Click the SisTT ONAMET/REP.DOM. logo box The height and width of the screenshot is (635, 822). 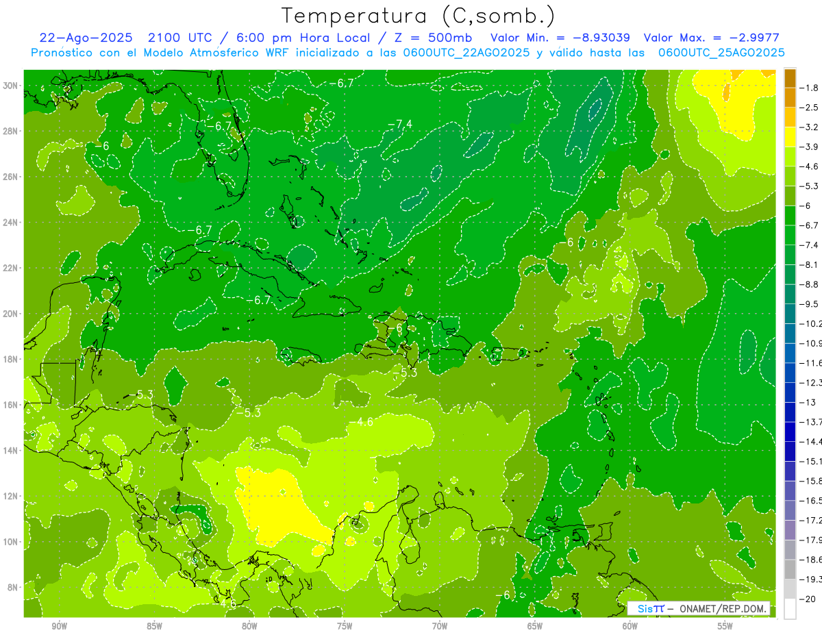(699, 608)
